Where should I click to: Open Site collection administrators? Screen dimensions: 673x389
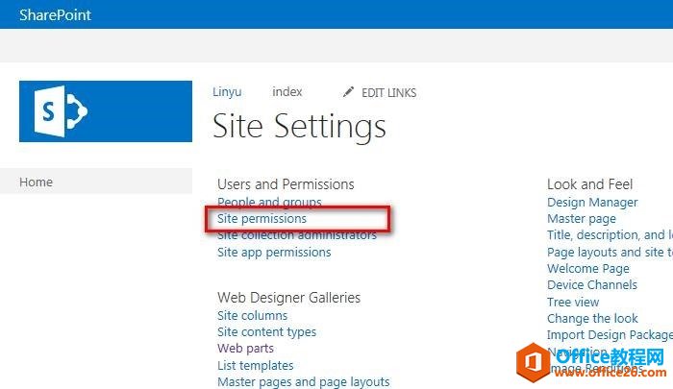coord(297,235)
